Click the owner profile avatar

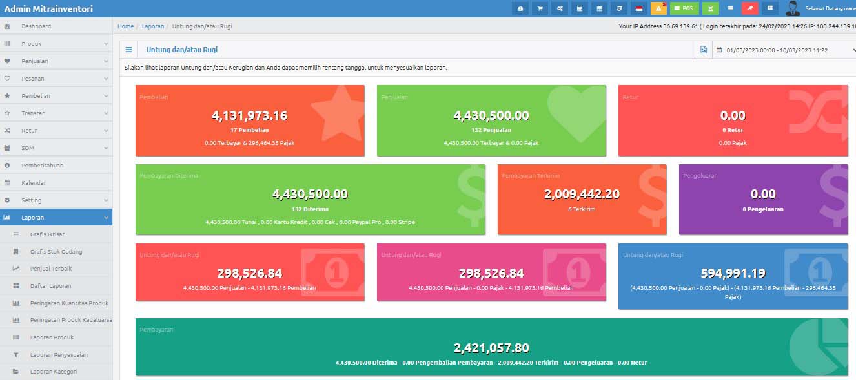793,8
